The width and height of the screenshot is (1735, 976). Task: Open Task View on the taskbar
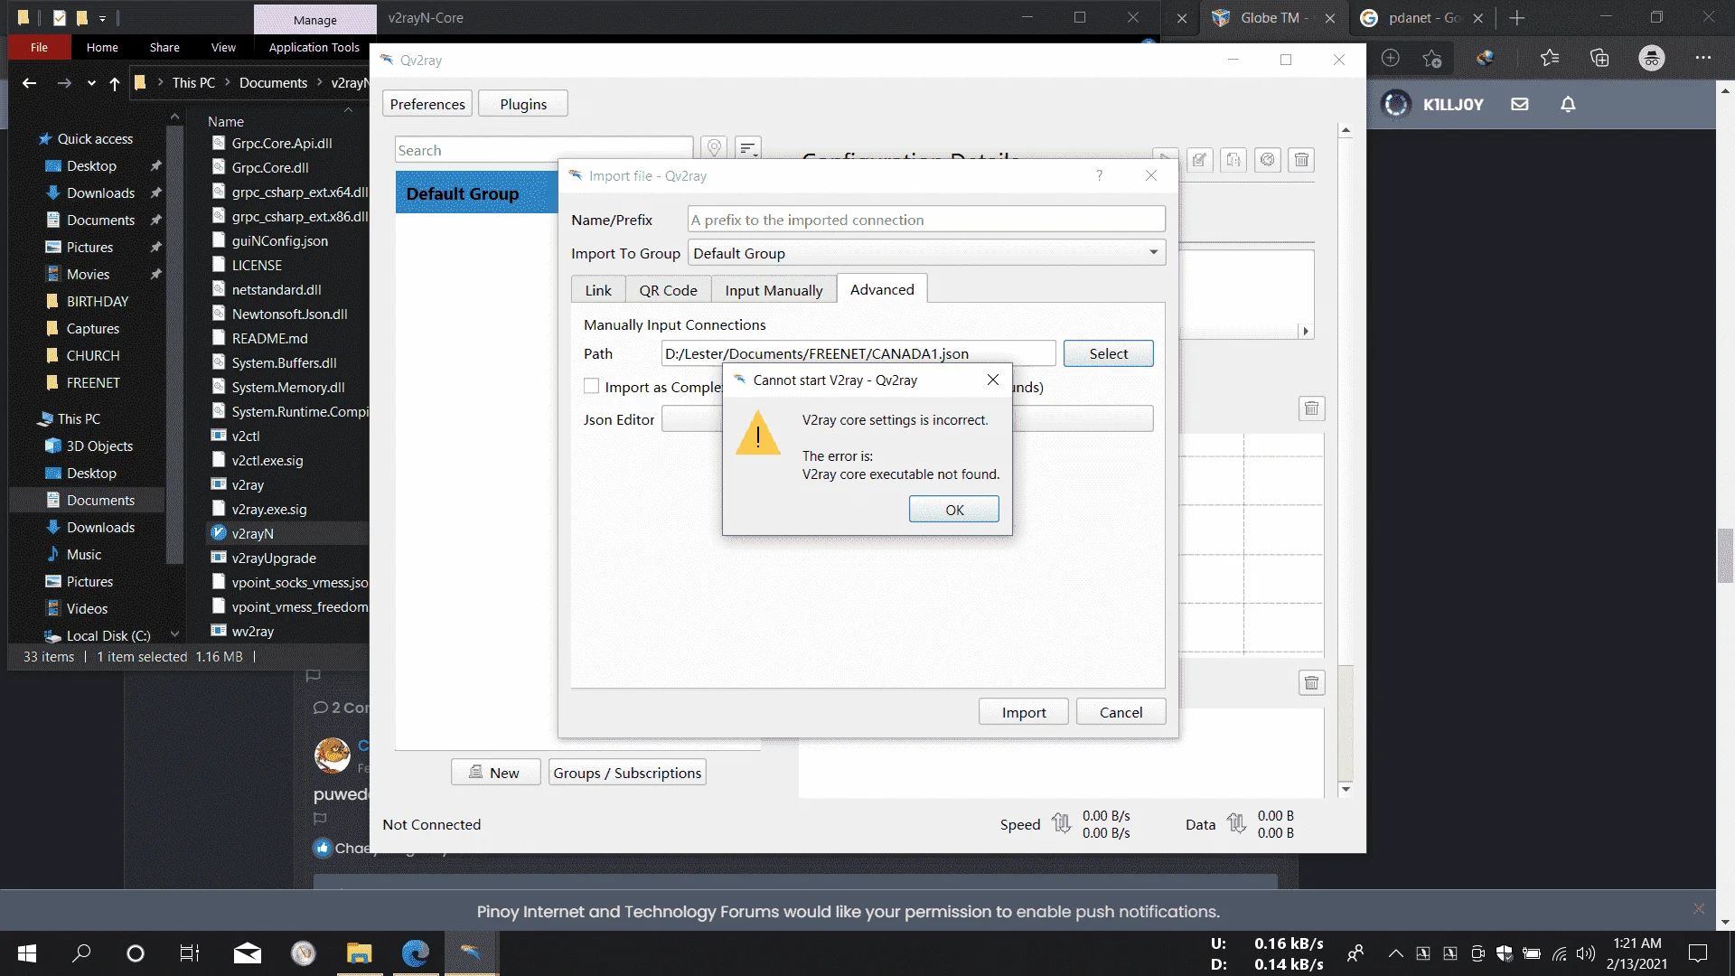pyautogui.click(x=189, y=953)
